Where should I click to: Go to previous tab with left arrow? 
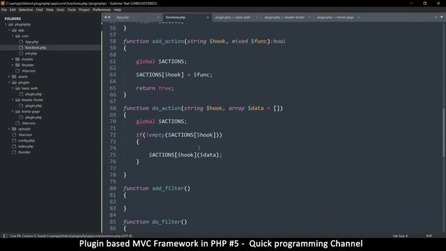point(105,17)
